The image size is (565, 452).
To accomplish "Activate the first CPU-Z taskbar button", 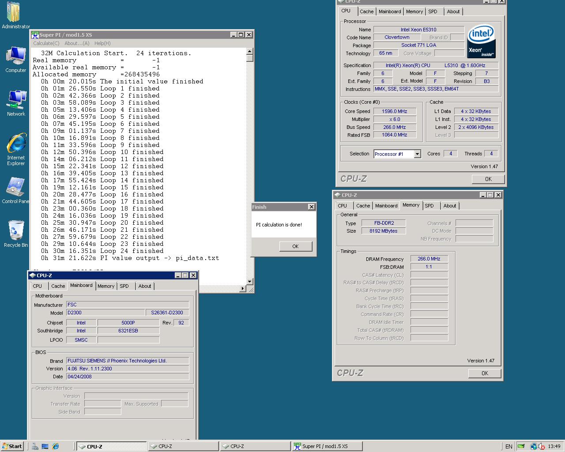I will (112, 446).
